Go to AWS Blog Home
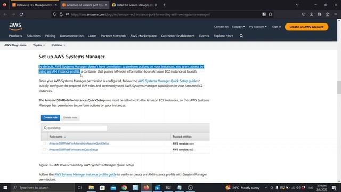The image size is (341, 192). (x=15, y=45)
